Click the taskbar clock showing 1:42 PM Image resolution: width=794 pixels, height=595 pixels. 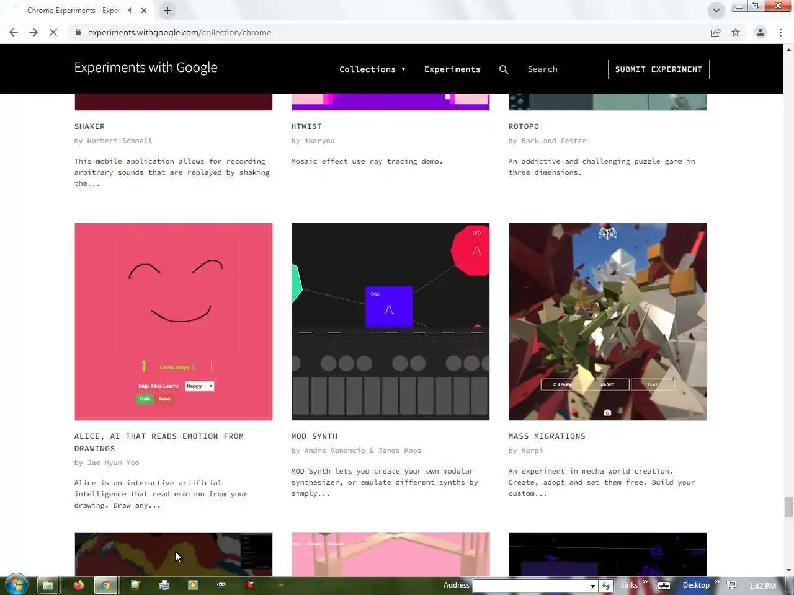762,586
